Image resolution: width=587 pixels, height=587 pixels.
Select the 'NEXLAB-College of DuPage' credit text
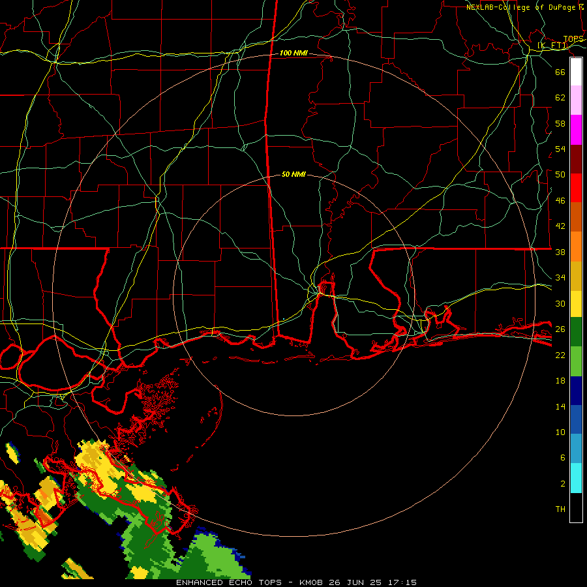coord(520,7)
